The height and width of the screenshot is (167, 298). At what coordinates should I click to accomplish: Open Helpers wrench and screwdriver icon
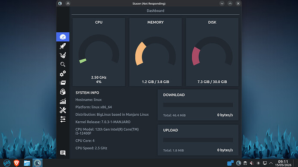[63, 110]
